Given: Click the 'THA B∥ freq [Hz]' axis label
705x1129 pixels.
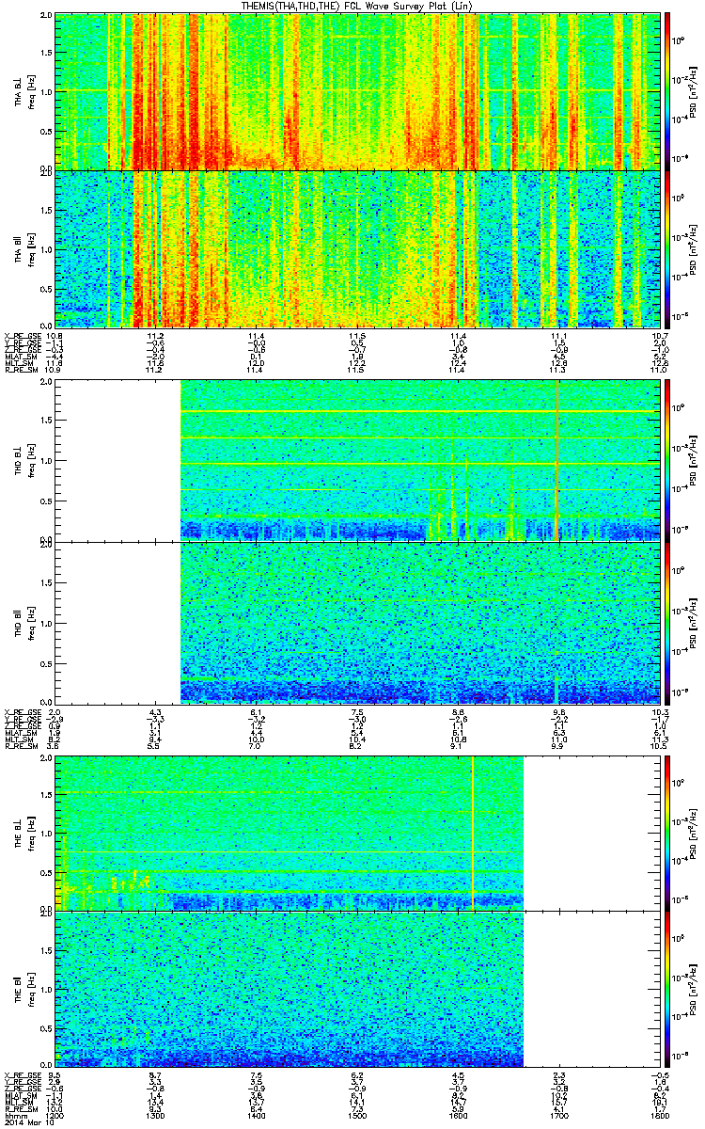Looking at the screenshot, I should 24,248.
